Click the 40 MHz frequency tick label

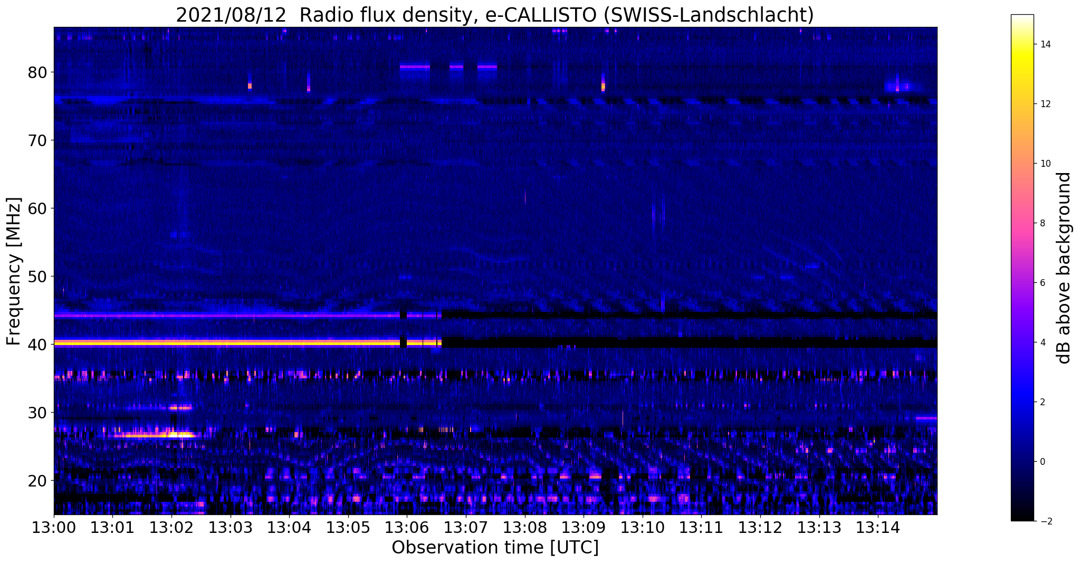tap(37, 345)
